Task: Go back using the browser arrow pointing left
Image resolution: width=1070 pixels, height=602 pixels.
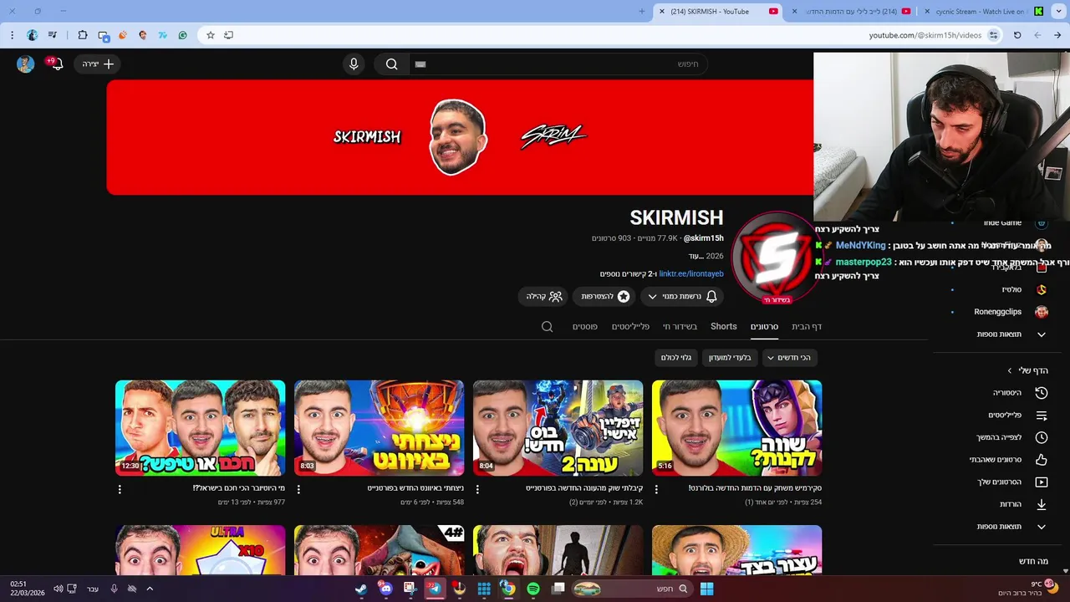Action: (1037, 35)
